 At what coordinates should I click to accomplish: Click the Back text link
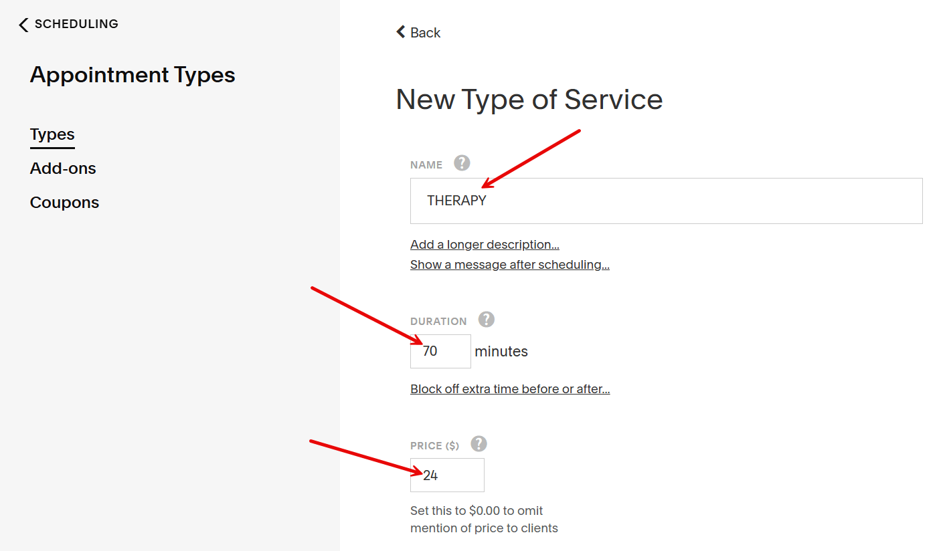coord(425,33)
